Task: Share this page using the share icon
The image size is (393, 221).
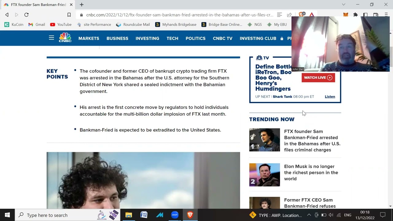Action: click(289, 15)
